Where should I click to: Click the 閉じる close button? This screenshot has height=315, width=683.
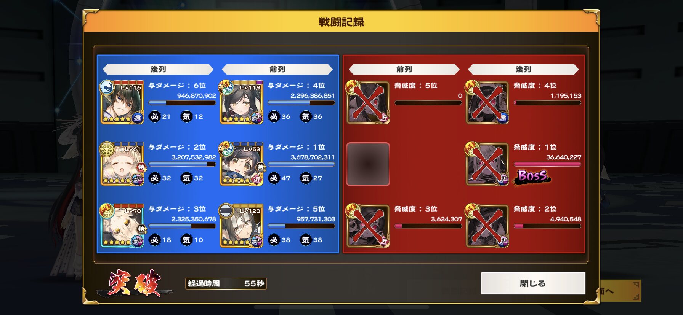point(533,283)
